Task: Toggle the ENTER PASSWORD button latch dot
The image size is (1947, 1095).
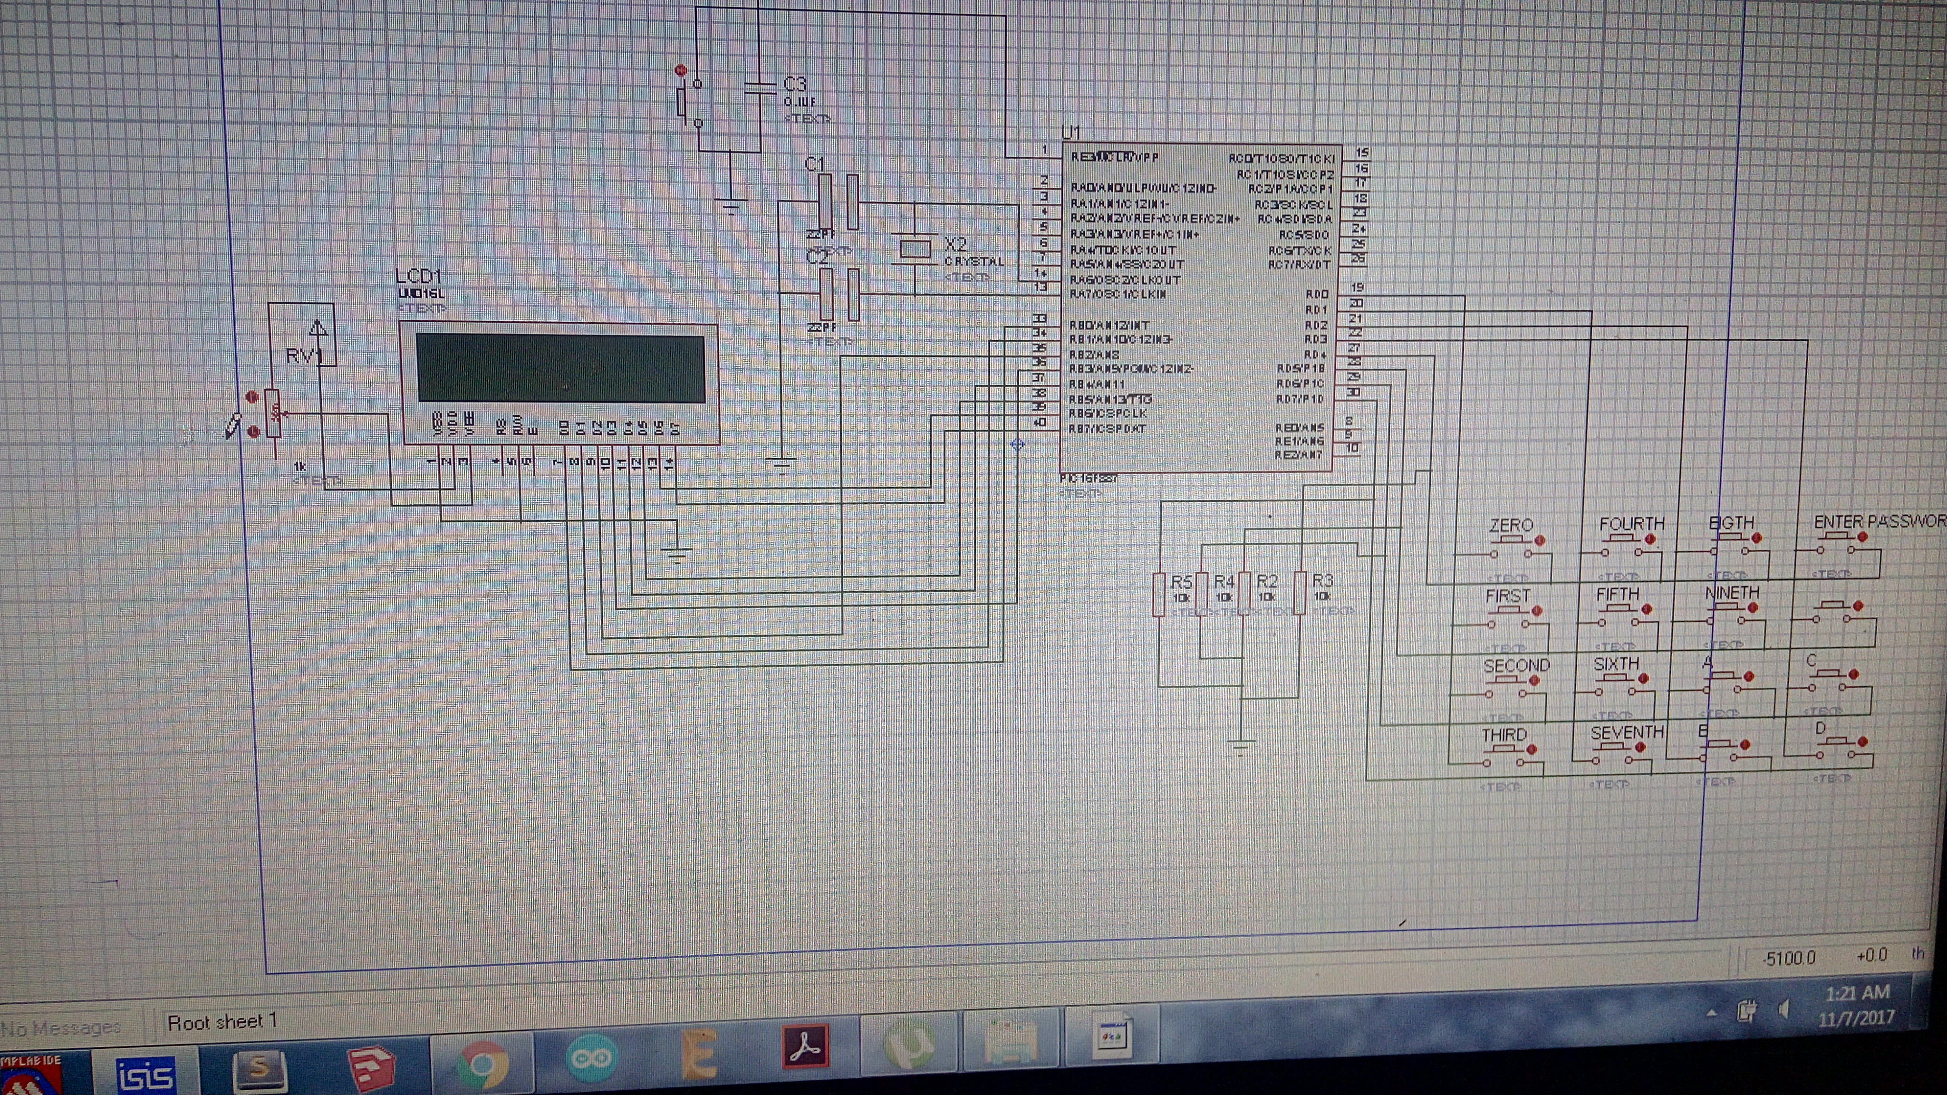Action: [x=1863, y=538]
